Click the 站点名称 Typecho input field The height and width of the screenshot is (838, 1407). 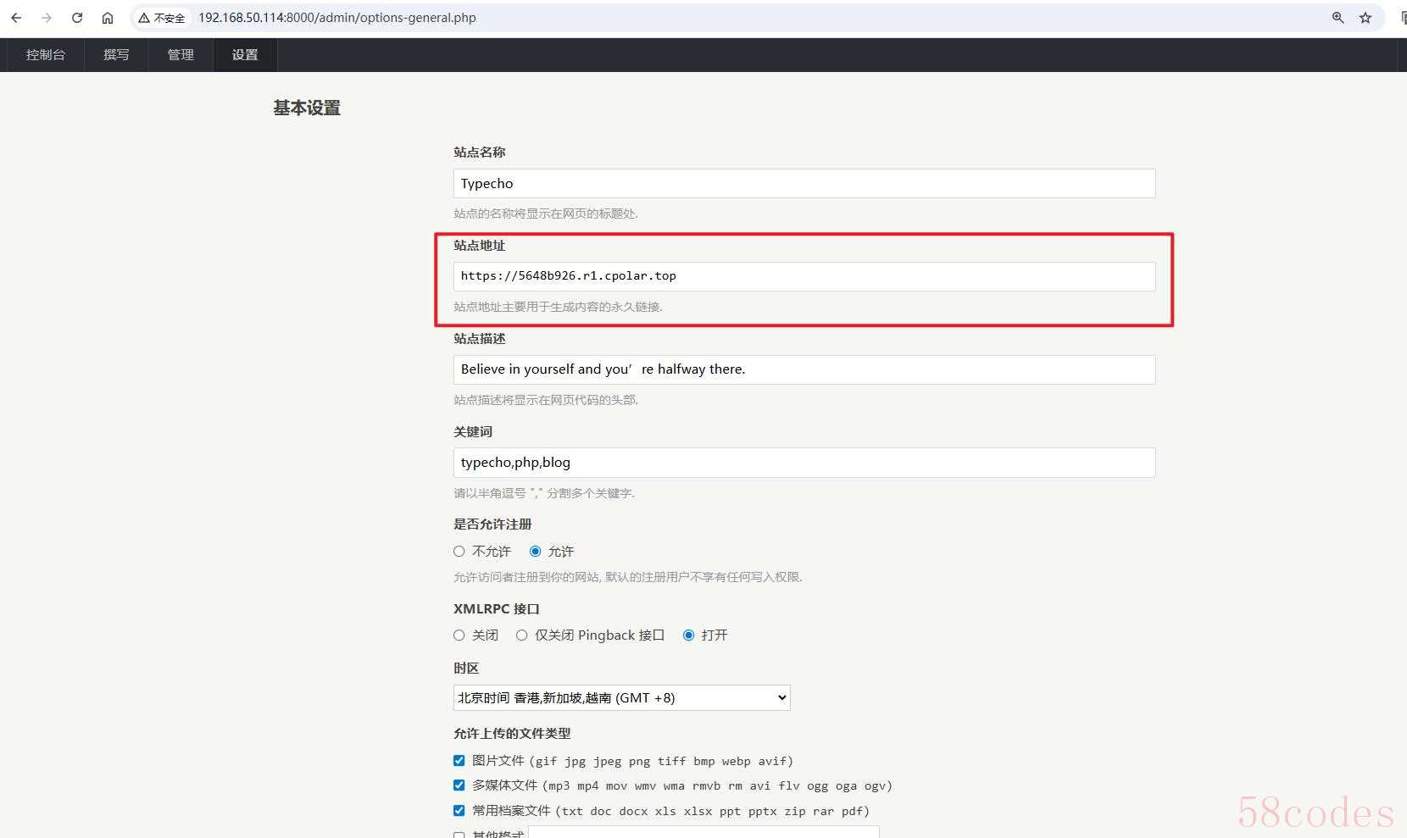pos(804,184)
